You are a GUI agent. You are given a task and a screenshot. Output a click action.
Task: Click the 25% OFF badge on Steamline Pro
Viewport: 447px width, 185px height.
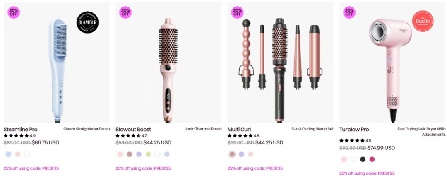click(x=14, y=12)
